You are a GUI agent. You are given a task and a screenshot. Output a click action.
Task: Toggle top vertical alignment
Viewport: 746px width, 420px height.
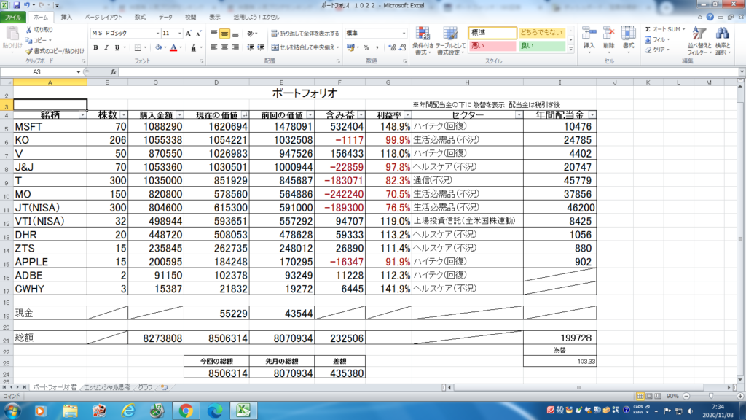point(213,34)
